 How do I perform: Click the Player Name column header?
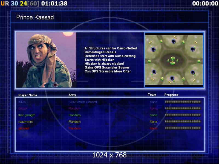(x=28, y=95)
